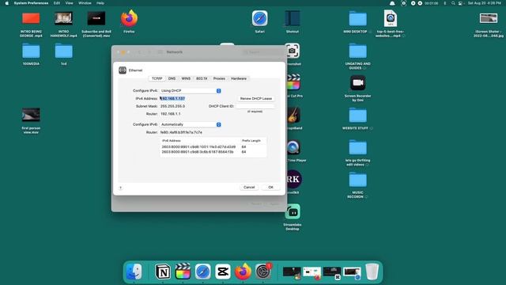
Task: Open the System Preferences menu
Action: pos(31,3)
